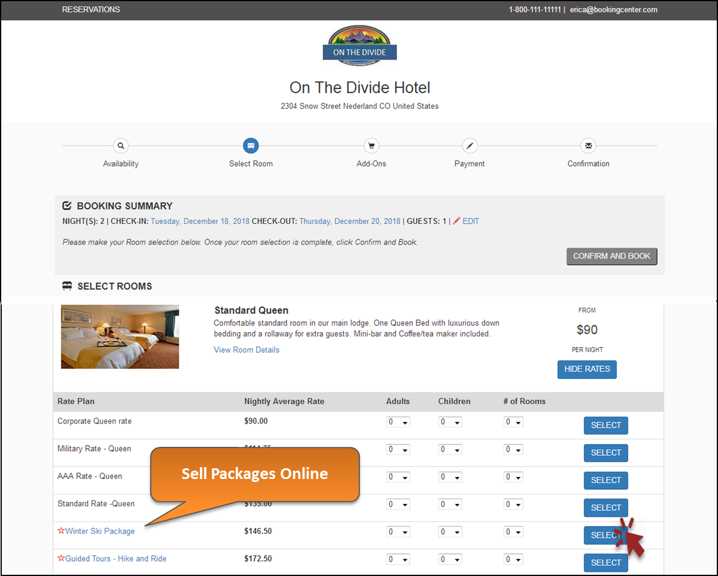Click the Standard Rate -Queen plan name

pyautogui.click(x=96, y=503)
